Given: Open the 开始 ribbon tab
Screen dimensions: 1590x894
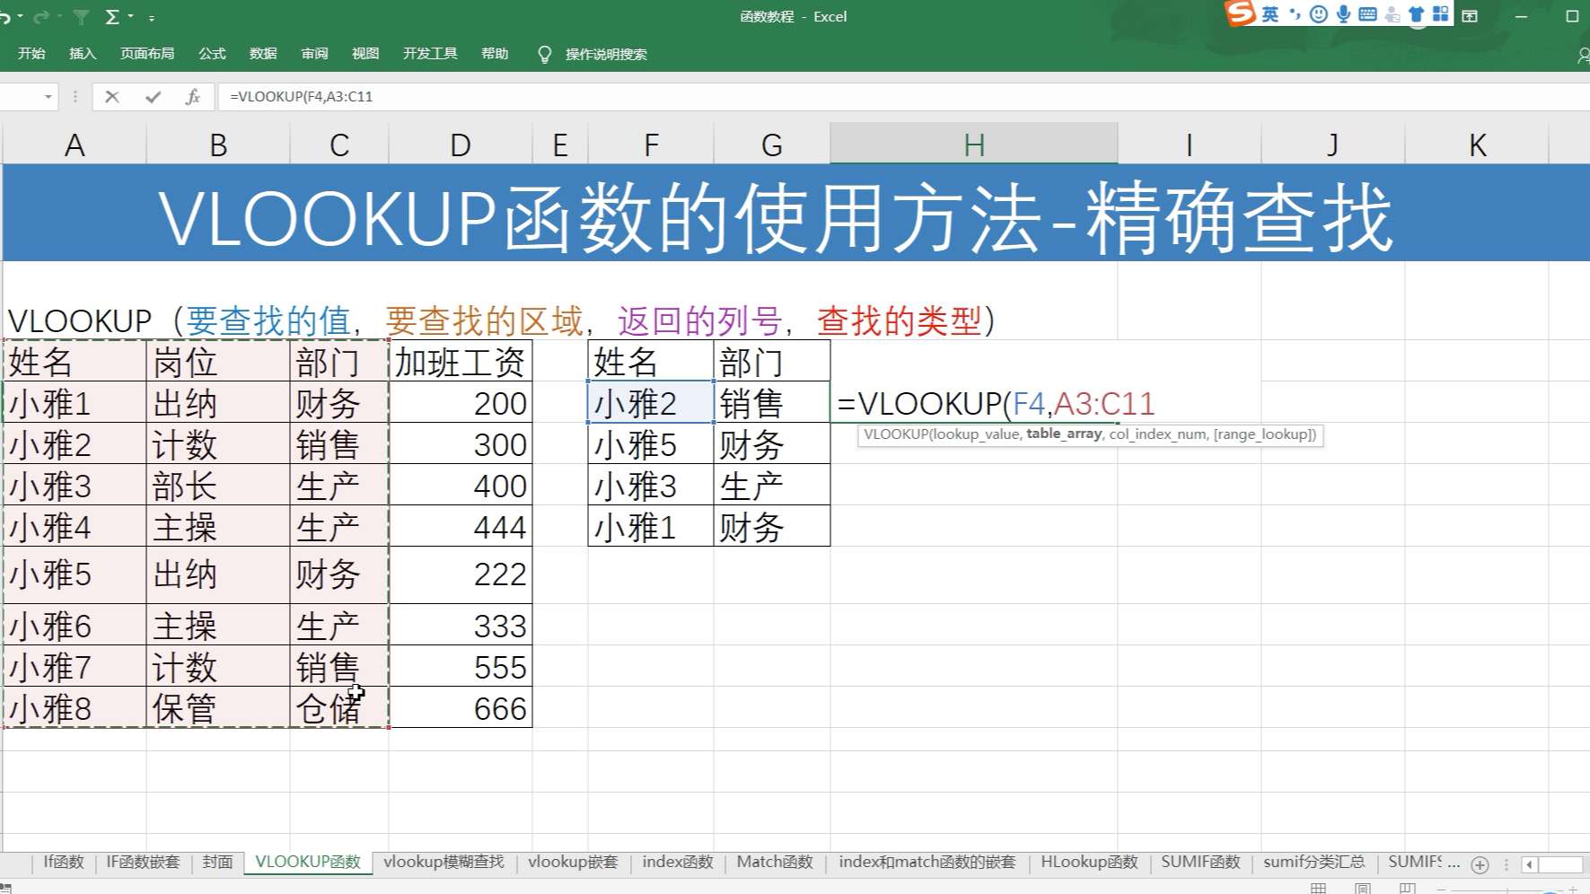Looking at the screenshot, I should (x=31, y=54).
